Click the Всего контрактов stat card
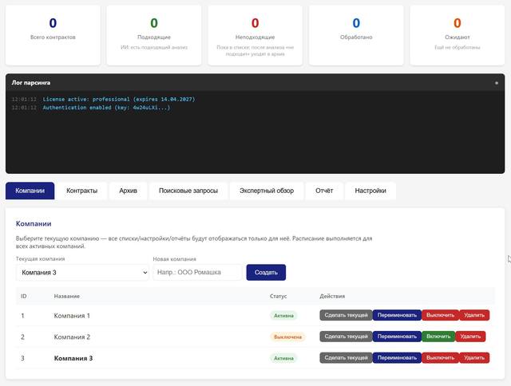The height and width of the screenshot is (386, 511). point(53,34)
